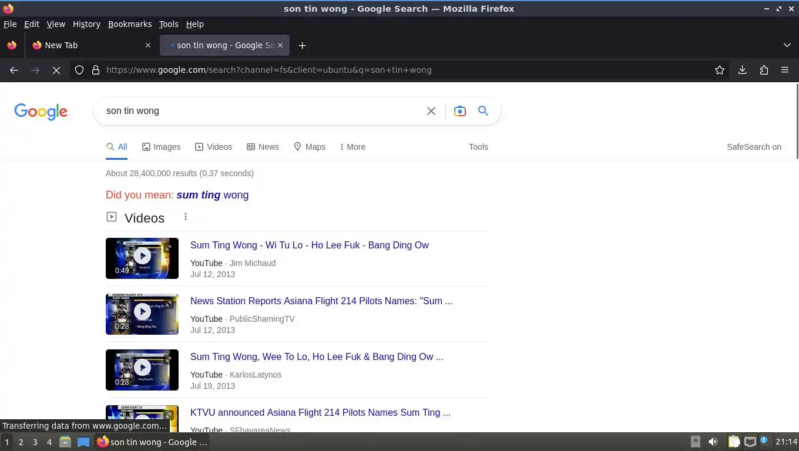This screenshot has height=451, width=799.
Task: Open clipboard notes tray icon
Action: (734, 442)
